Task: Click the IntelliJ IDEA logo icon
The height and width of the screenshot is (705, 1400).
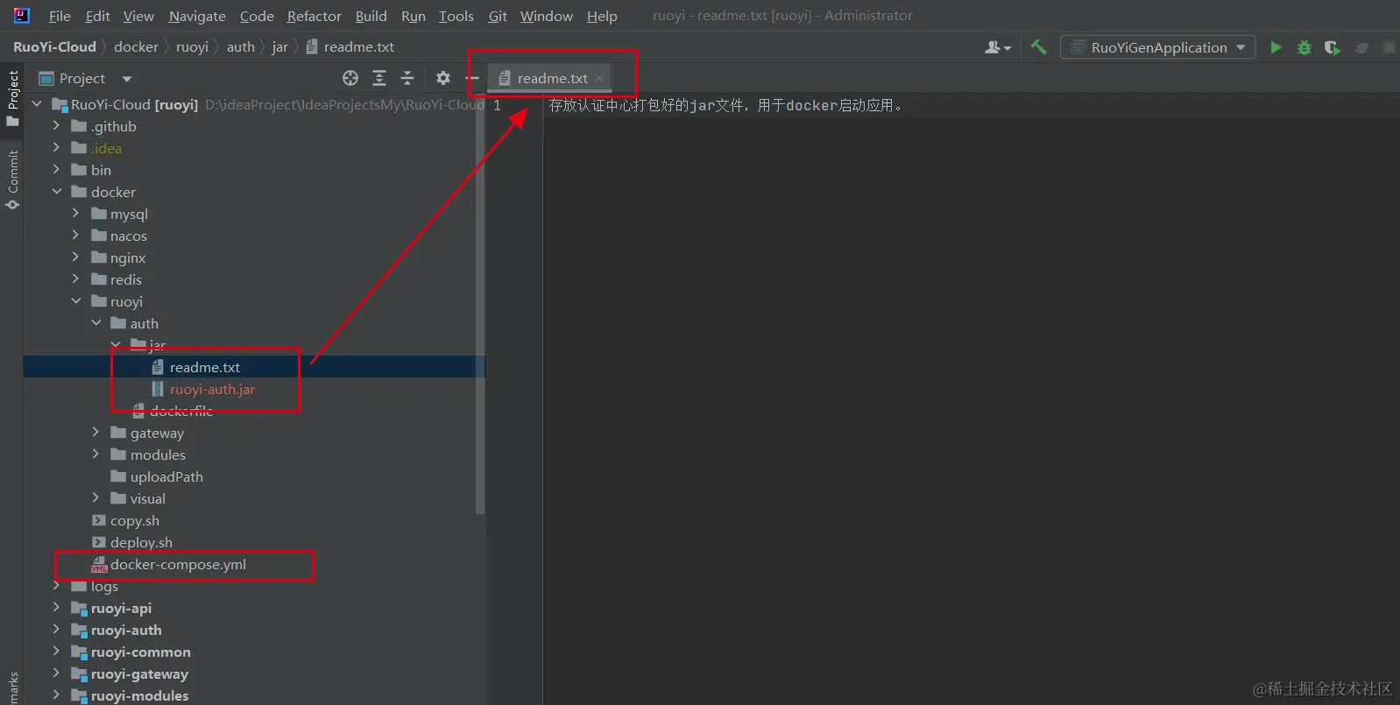Action: 21,16
